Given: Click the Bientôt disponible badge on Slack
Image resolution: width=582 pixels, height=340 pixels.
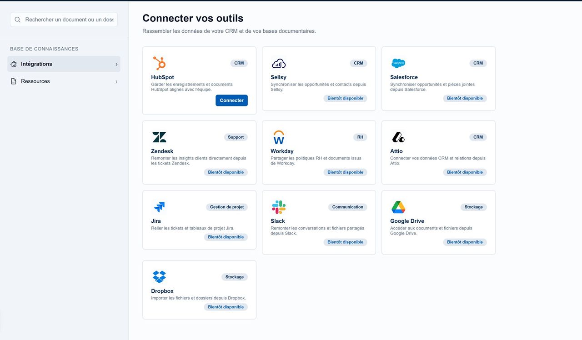Looking at the screenshot, I should click(345, 242).
